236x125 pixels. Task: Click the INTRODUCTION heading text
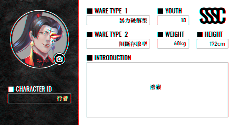113,58
